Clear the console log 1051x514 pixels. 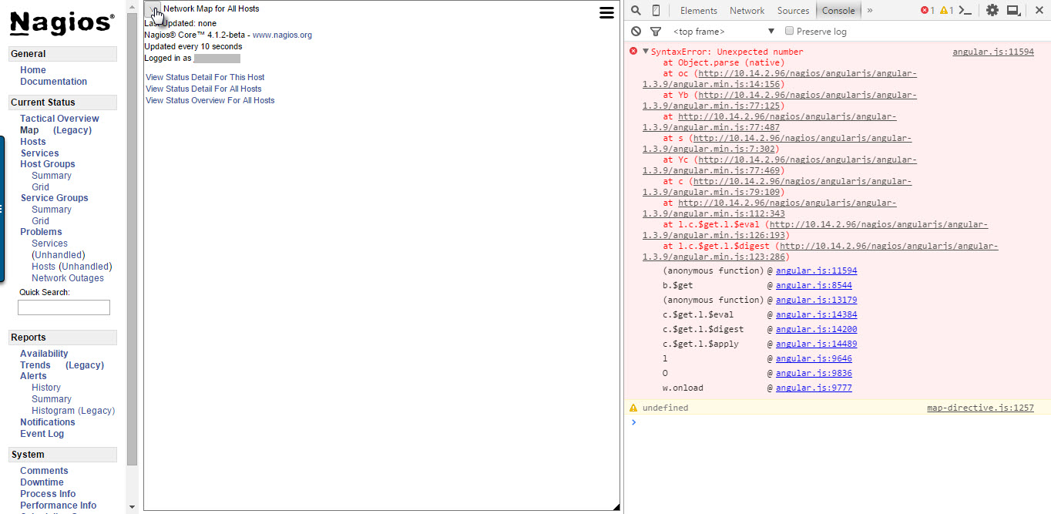click(x=636, y=32)
